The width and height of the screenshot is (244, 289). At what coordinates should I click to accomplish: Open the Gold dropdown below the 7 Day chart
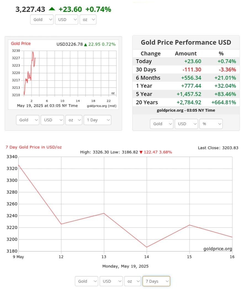[86, 281]
